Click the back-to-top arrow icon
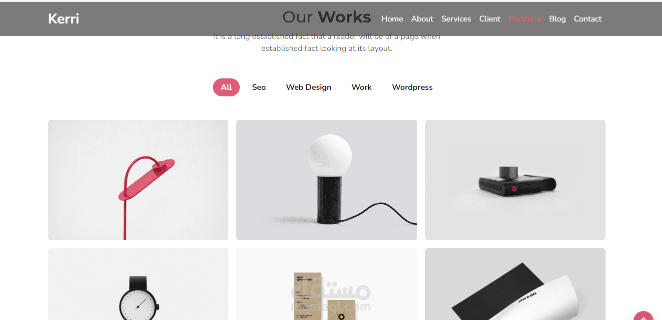This screenshot has width=662, height=320. (x=643, y=316)
